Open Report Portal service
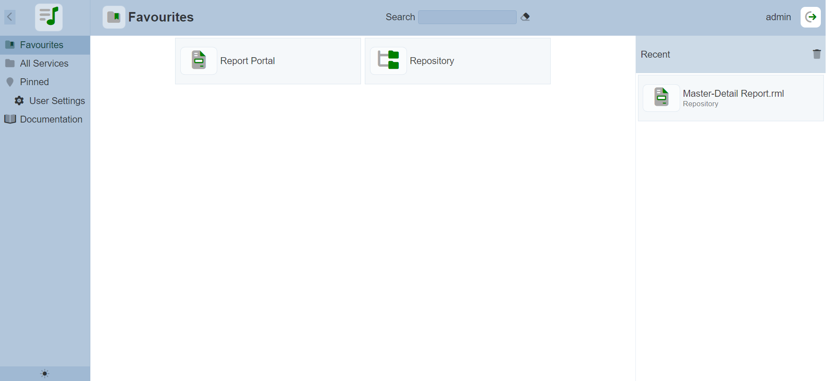Screen dimensions: 826x381 pyautogui.click(x=247, y=61)
